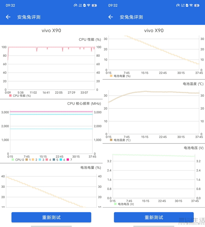Viewport: 205px width, 227px height.
Task: Toggle CPU core 2 legend swatch
Action: (33, 159)
